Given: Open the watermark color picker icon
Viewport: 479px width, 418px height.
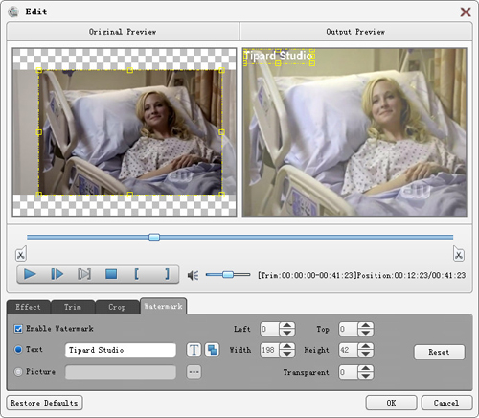Looking at the screenshot, I should tap(212, 350).
